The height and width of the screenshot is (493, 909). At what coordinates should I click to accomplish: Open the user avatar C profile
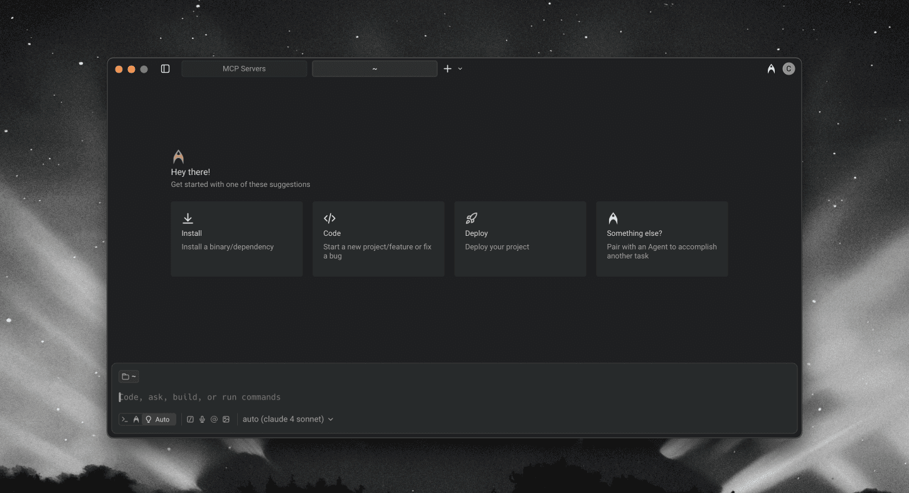[x=789, y=69]
